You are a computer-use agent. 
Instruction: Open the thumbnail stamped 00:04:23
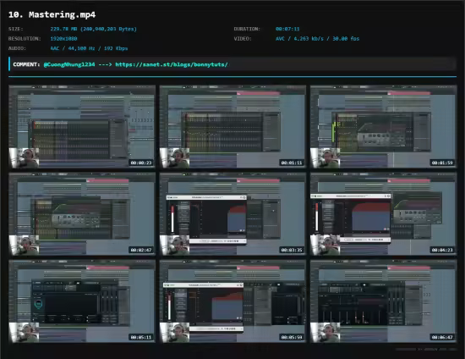(x=384, y=214)
